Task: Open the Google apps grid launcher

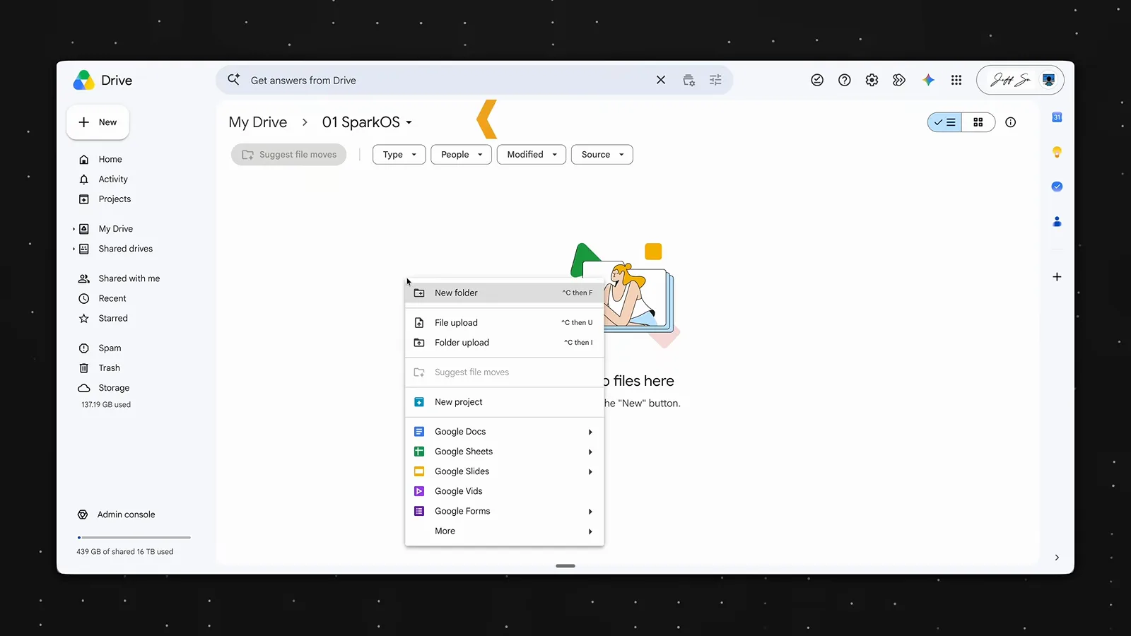Action: (956, 81)
